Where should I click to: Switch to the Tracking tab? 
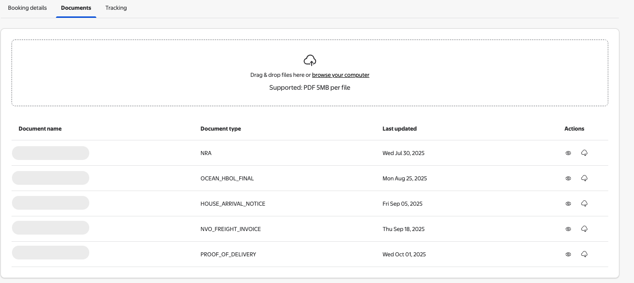[x=116, y=8]
